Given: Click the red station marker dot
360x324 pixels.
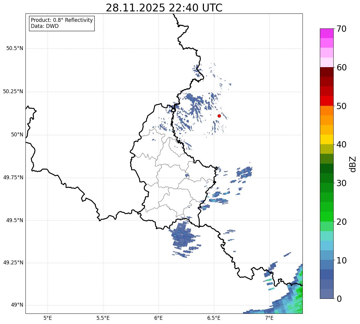Looking at the screenshot, I should tap(219, 116).
